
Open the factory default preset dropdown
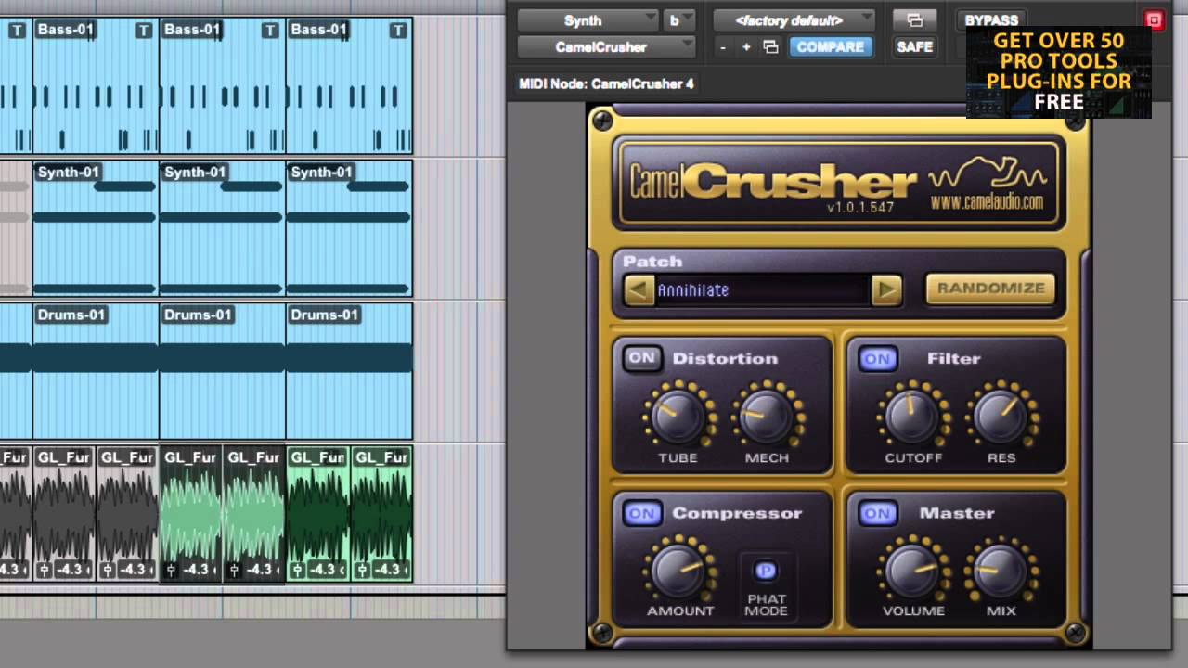tap(794, 19)
